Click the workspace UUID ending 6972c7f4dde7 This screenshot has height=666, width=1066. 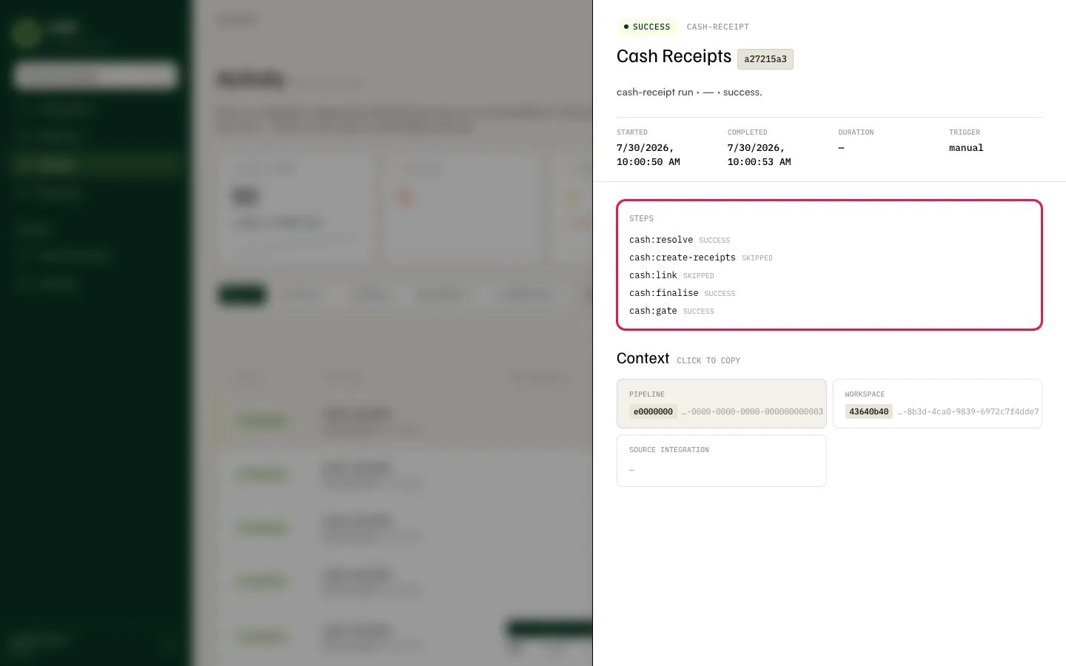pyautogui.click(x=968, y=412)
